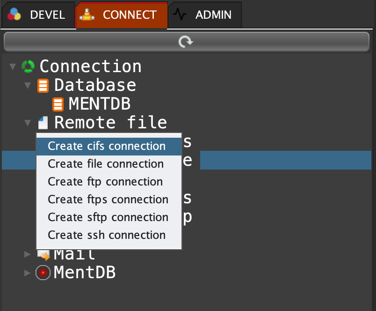376x311 pixels.
Task: Open the ADMIN tab
Action: 206,15
